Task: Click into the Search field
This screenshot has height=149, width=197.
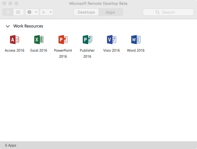Action: 168,12
